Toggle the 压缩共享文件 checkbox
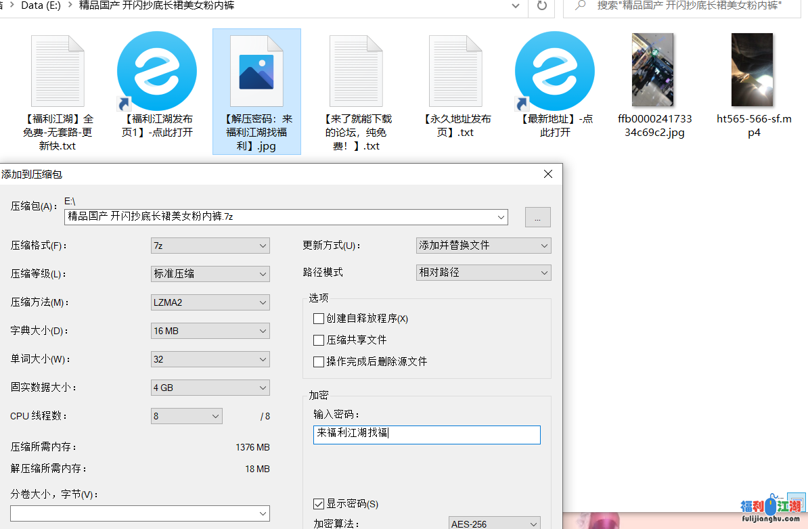 [x=319, y=340]
